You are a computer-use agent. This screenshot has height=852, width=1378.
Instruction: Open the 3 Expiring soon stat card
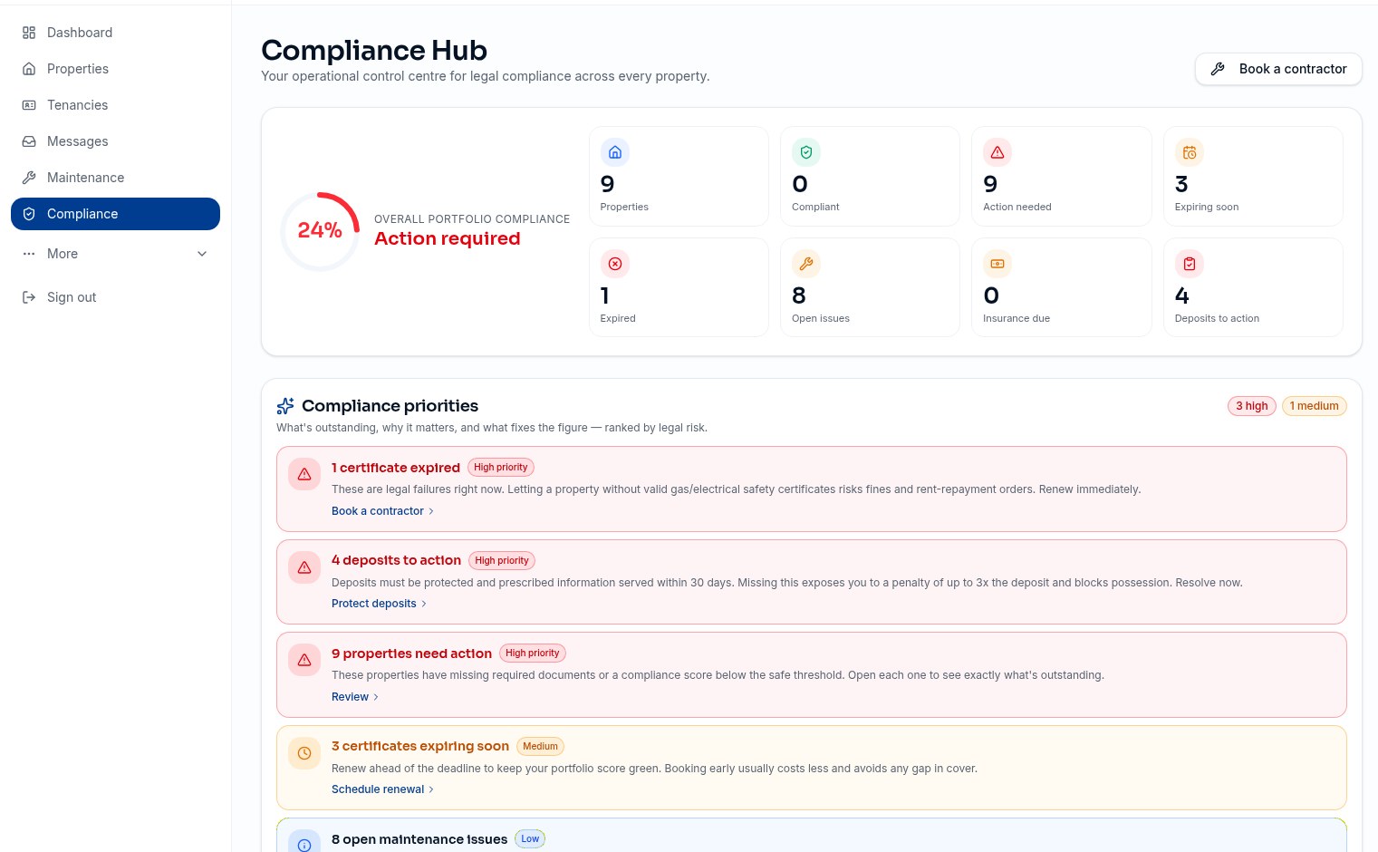(1253, 176)
